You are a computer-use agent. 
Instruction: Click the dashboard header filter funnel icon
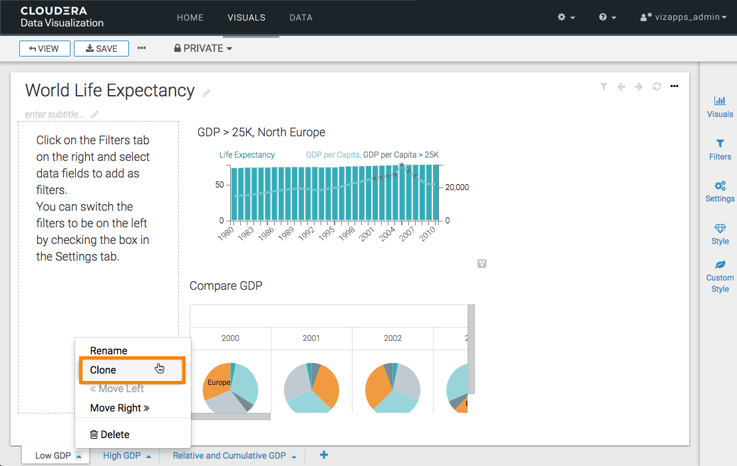click(603, 86)
